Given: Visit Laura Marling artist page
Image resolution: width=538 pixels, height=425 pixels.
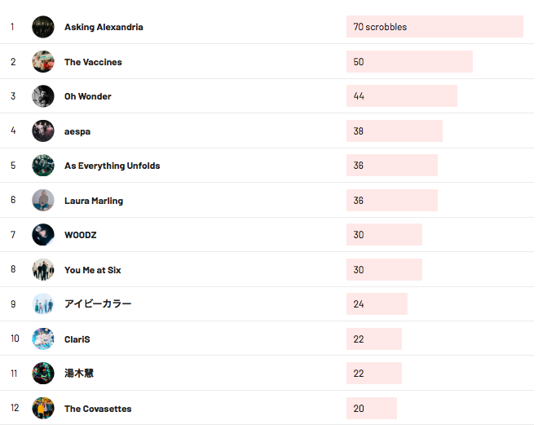Looking at the screenshot, I should [94, 201].
